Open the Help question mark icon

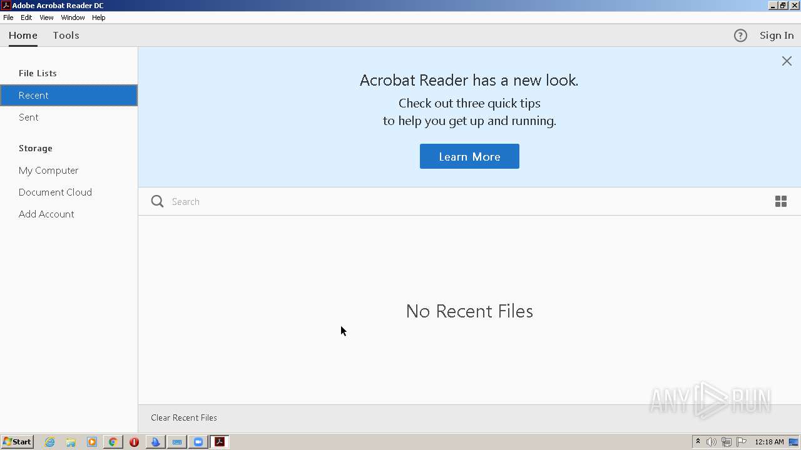pos(740,36)
